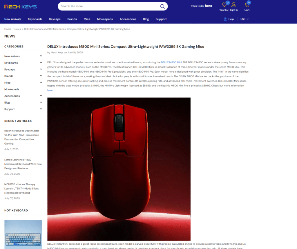Select New arrivals category text in sidebar
297x249 pixels.
pyautogui.click(x=12, y=56)
